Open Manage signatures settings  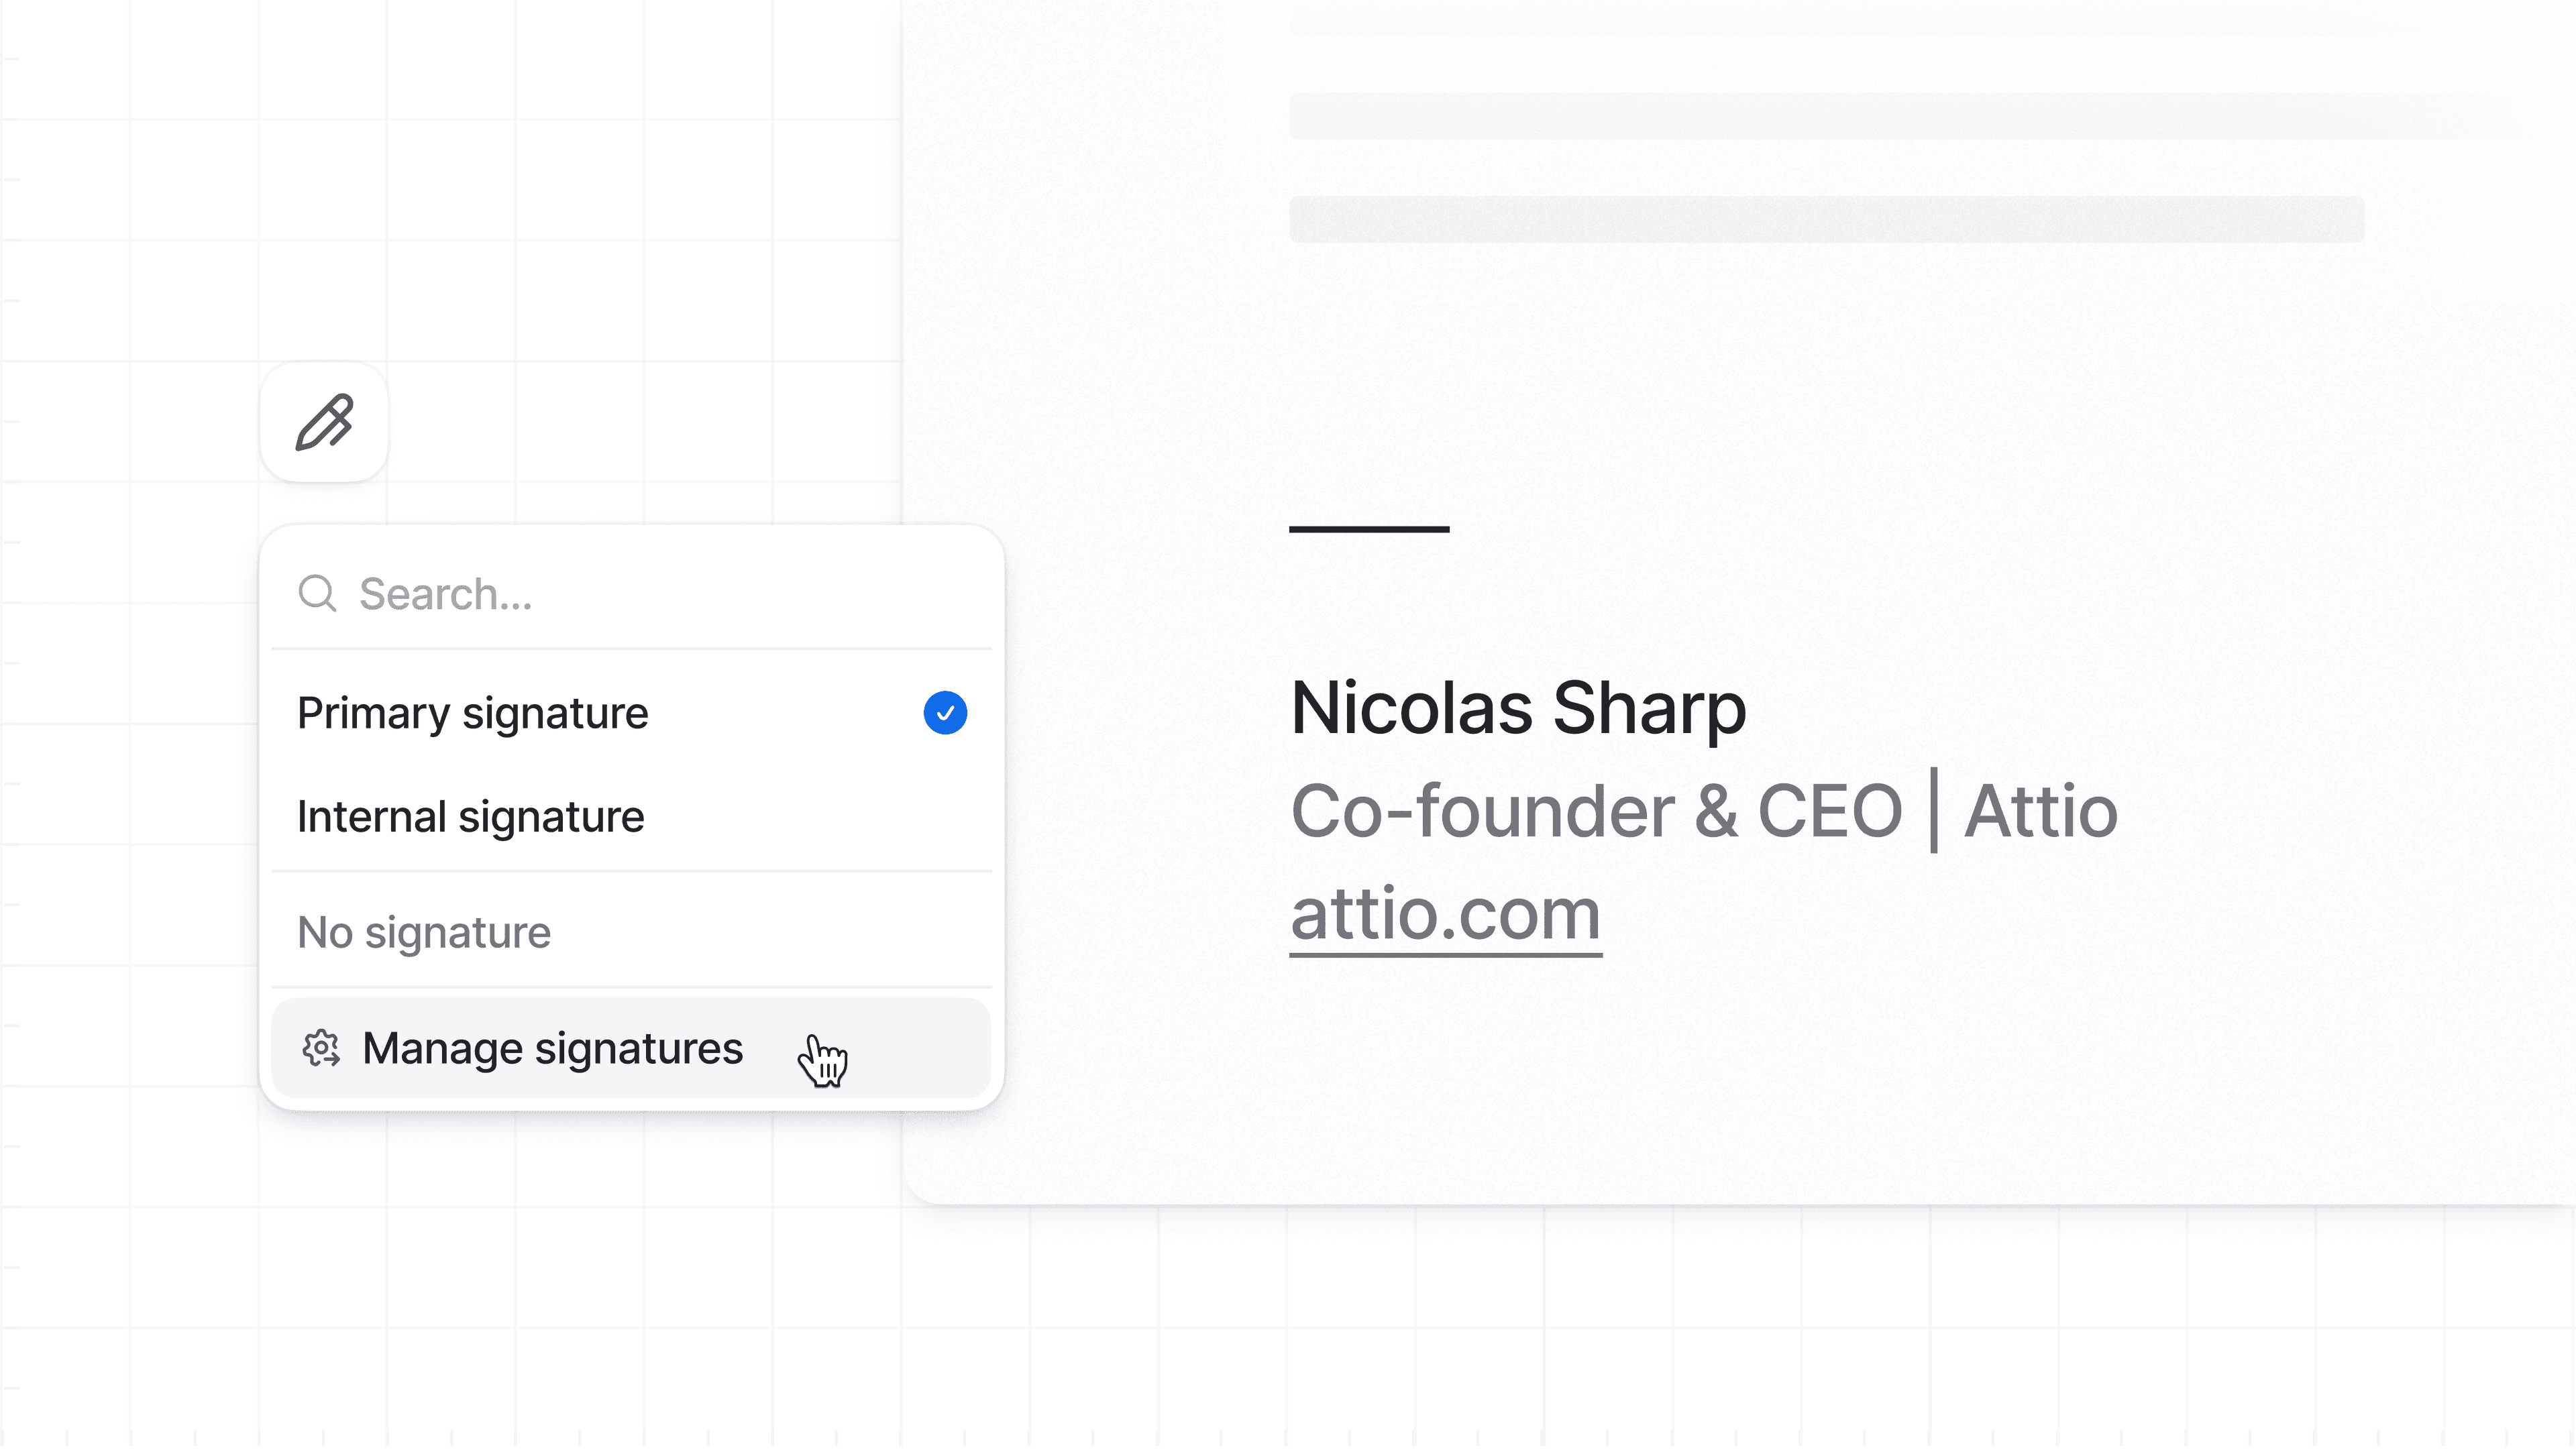(552, 1048)
